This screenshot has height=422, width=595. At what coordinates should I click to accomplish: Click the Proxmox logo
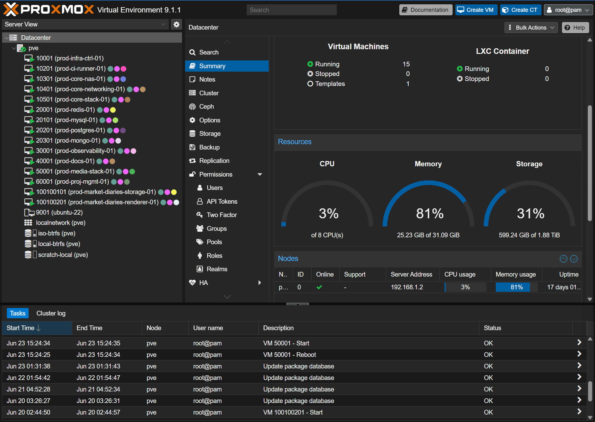coord(48,9)
